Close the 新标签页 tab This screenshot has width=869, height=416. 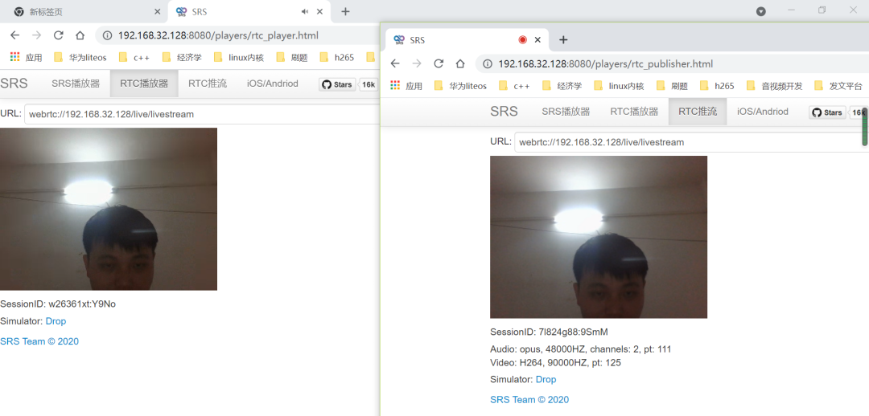pos(158,11)
